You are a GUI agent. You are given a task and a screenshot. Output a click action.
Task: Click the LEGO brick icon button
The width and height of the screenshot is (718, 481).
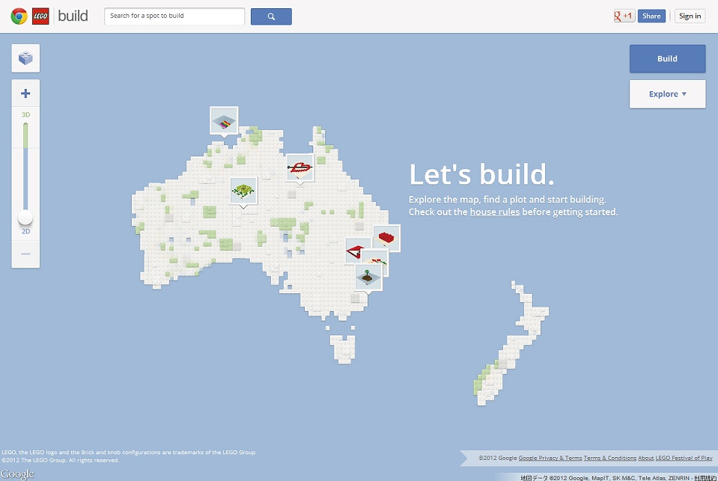click(25, 58)
